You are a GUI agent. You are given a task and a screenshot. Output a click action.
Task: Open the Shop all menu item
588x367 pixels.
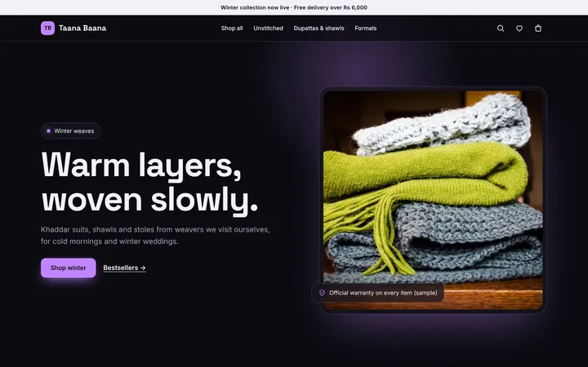click(232, 28)
